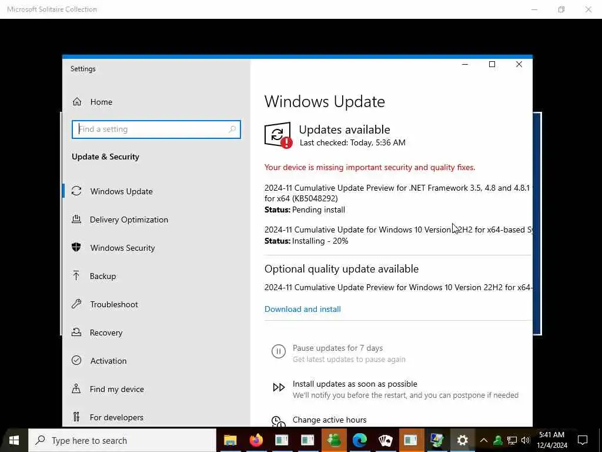Select Recovery in the sidebar
This screenshot has height=452, width=602.
106,333
